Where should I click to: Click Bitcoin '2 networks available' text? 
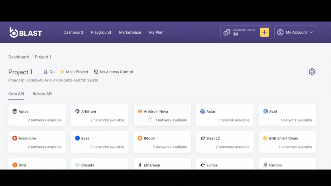(x=170, y=147)
